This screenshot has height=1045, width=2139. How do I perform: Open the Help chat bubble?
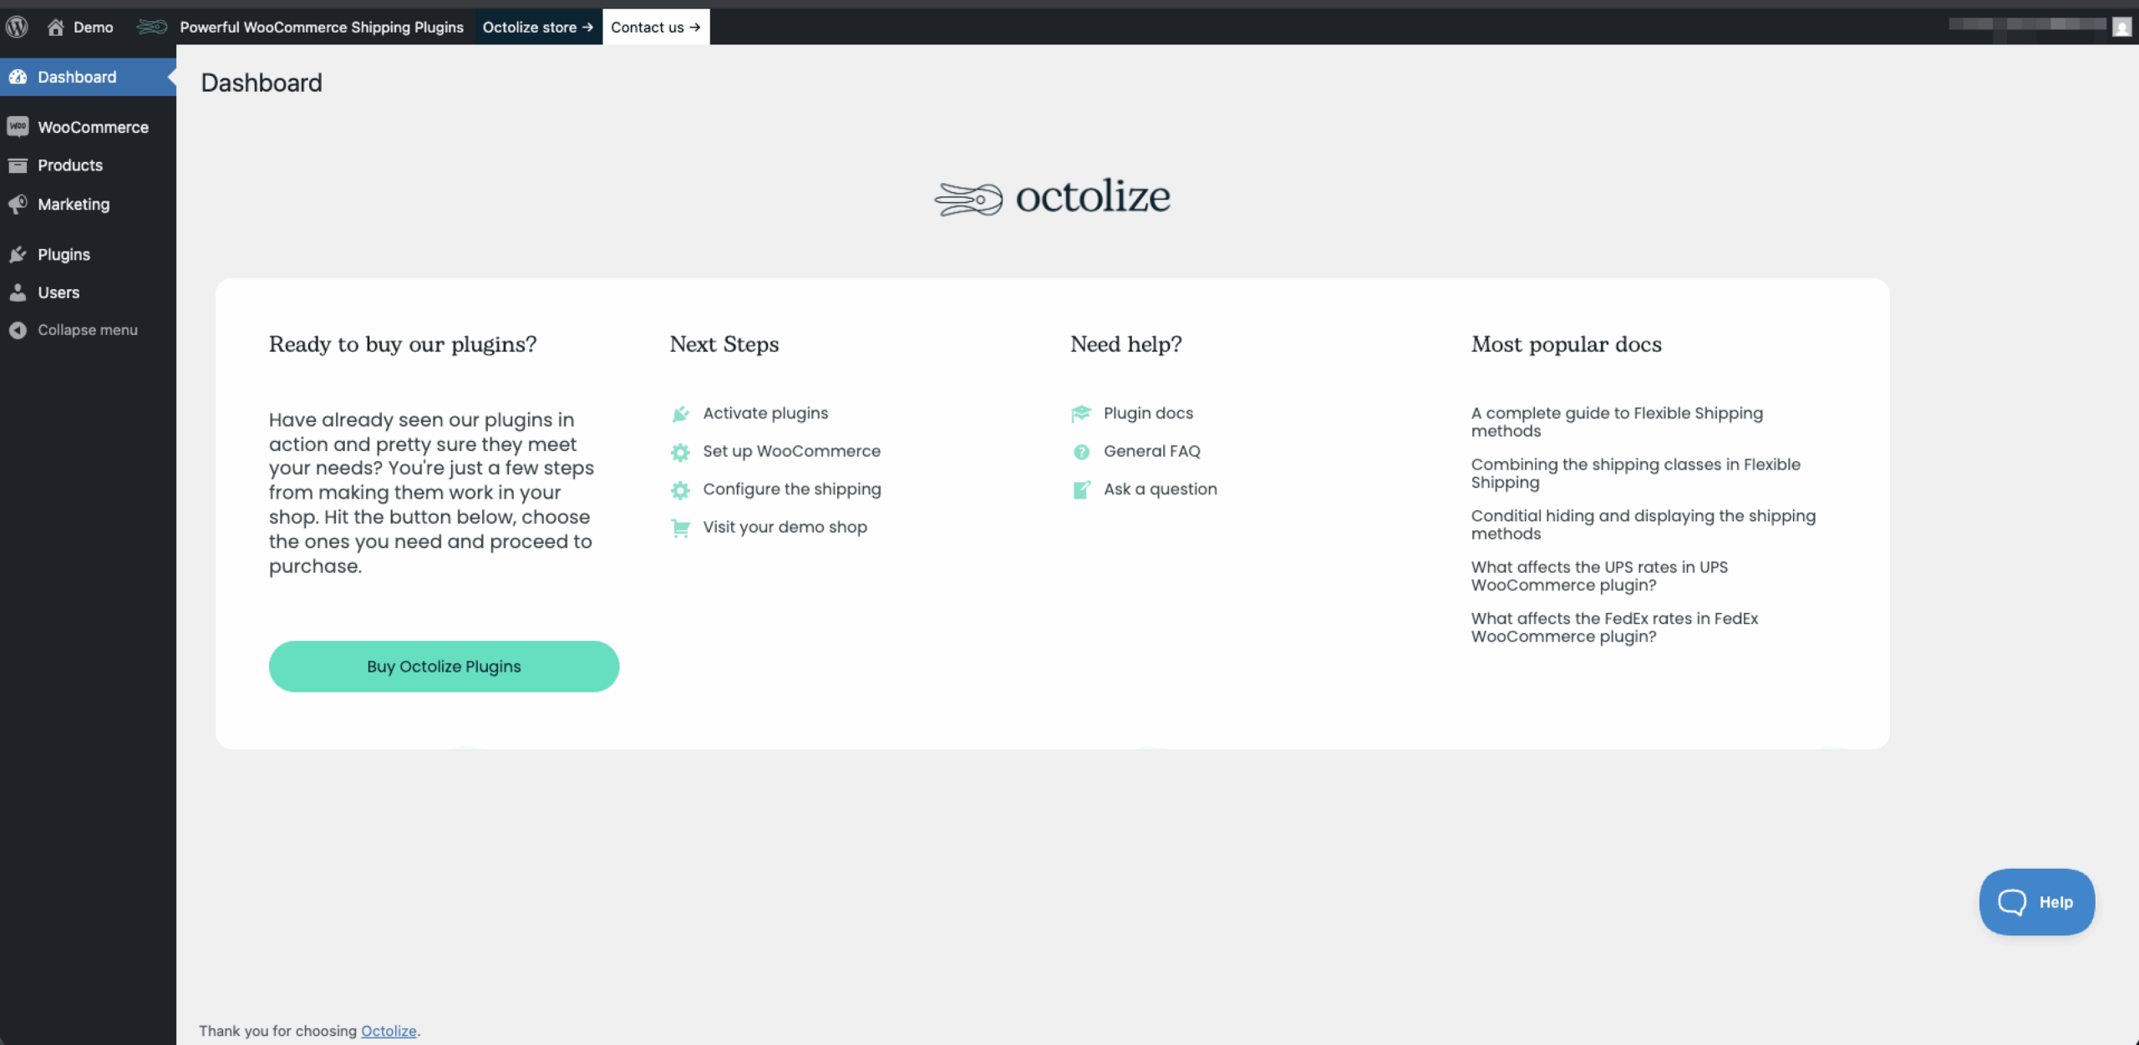(x=2036, y=901)
